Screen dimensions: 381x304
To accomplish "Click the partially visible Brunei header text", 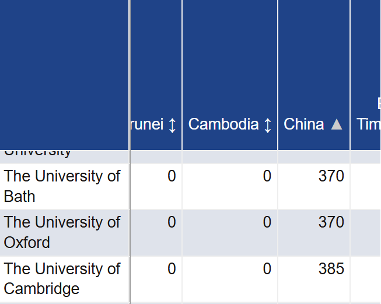I will point(146,124).
